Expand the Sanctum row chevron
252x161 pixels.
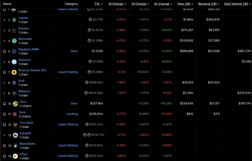pyautogui.click(x=4, y=62)
